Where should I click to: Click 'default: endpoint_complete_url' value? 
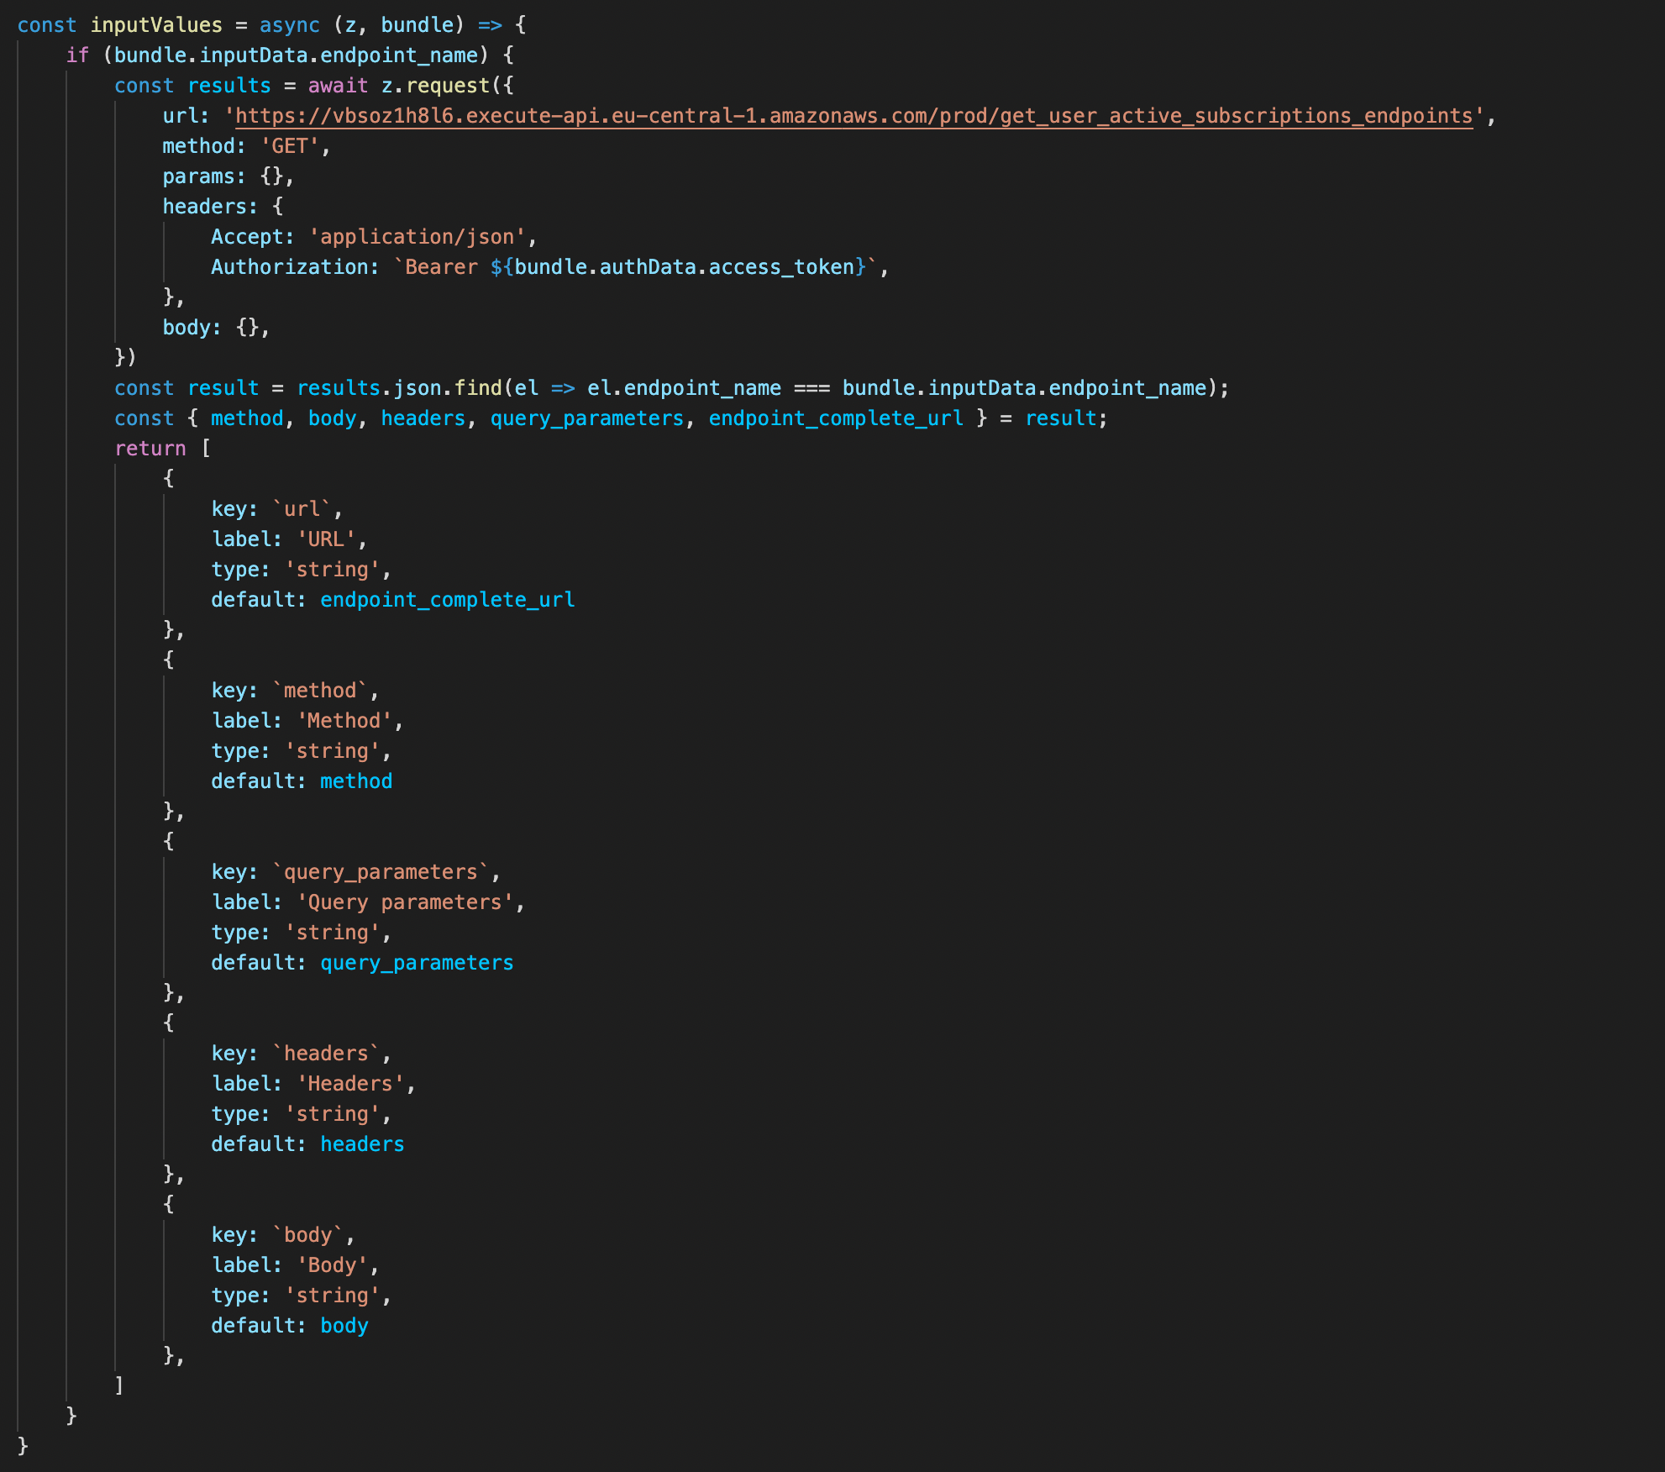[x=447, y=600]
